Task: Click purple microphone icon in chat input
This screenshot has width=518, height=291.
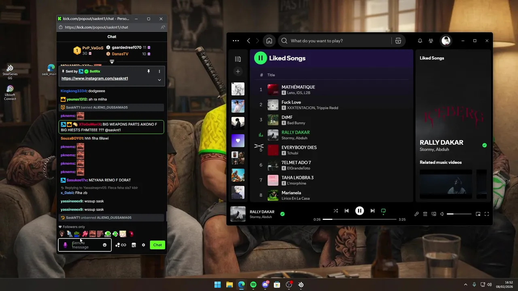Action: 65,245
